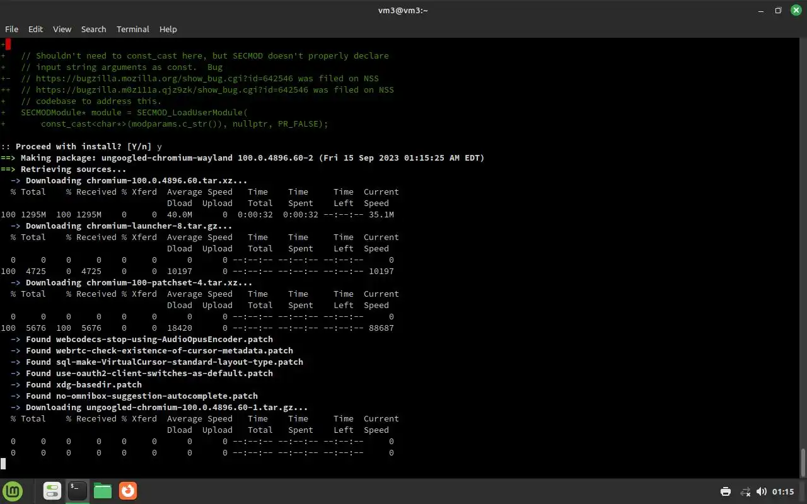This screenshot has width=807, height=504.
Task: Click the const_cast<char*> code line
Action: click(165, 124)
